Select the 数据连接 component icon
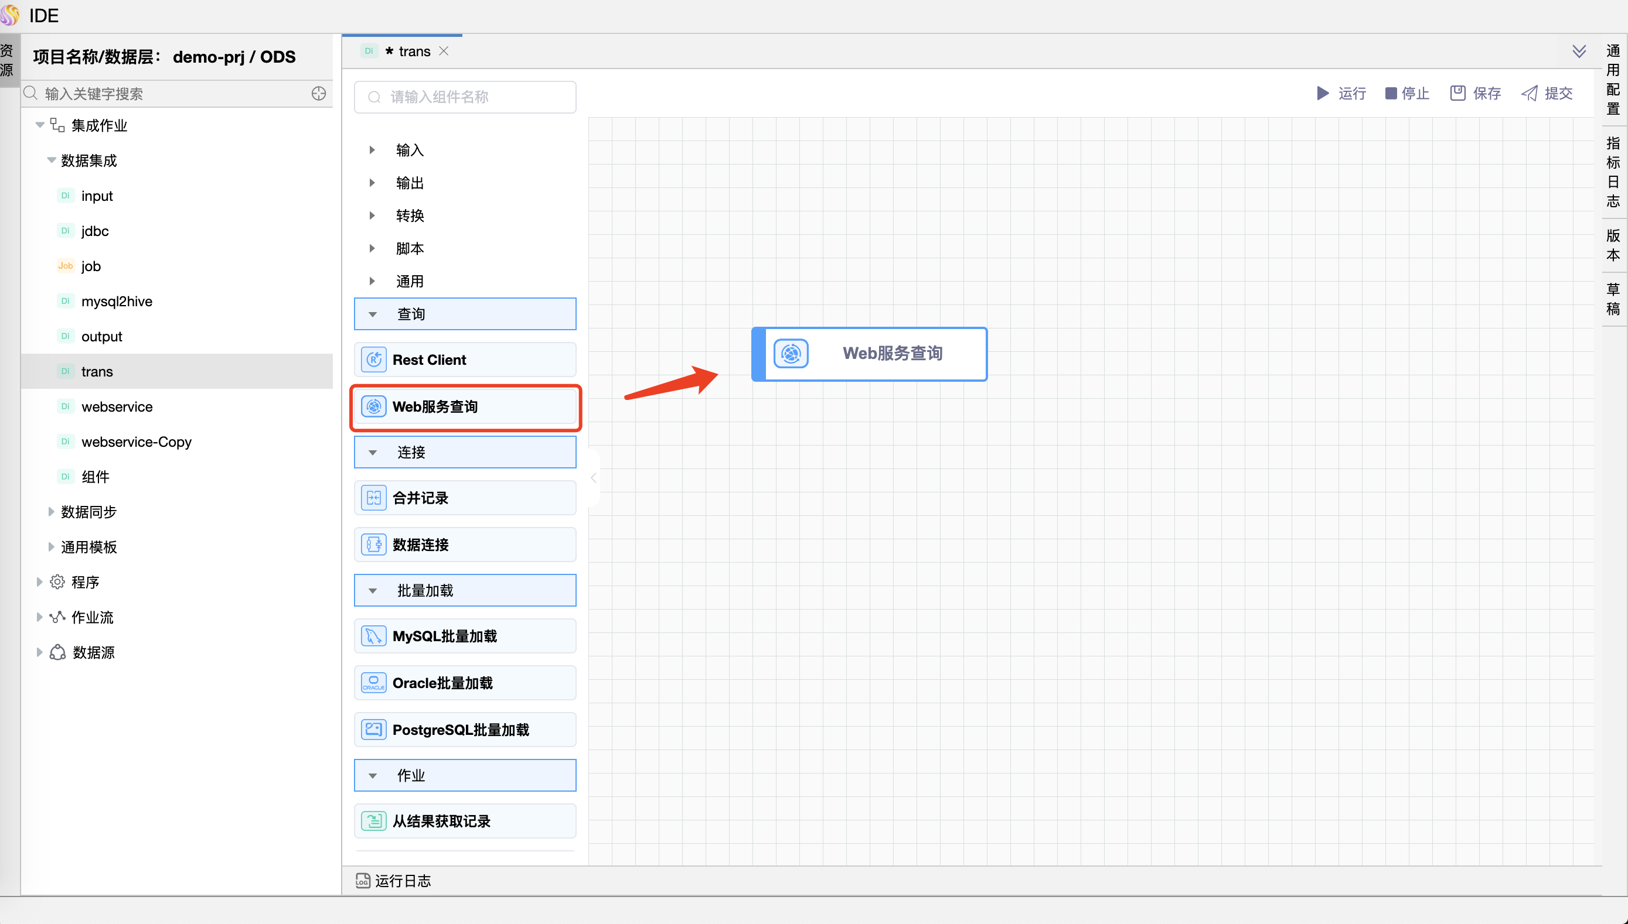 point(373,545)
